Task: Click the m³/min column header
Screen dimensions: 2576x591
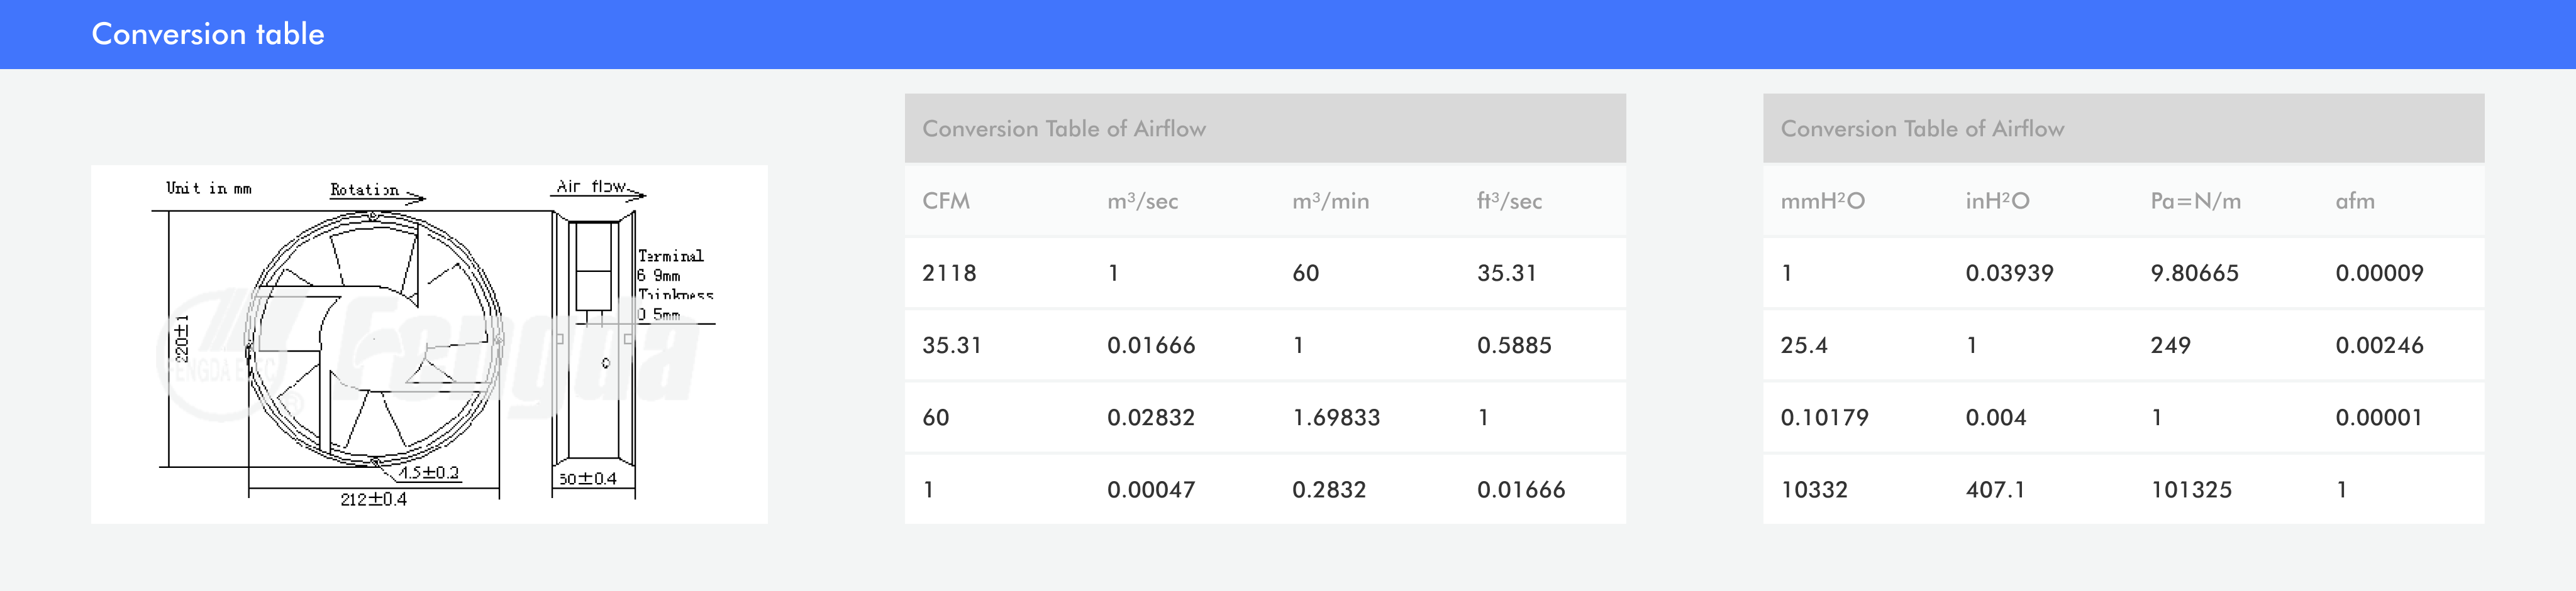Action: pyautogui.click(x=1330, y=200)
